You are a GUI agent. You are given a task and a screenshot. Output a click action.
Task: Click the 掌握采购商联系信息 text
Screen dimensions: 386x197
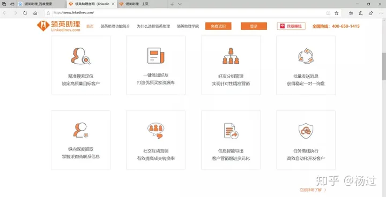point(81,156)
